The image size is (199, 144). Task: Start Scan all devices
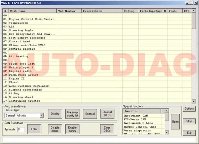coord(90,114)
